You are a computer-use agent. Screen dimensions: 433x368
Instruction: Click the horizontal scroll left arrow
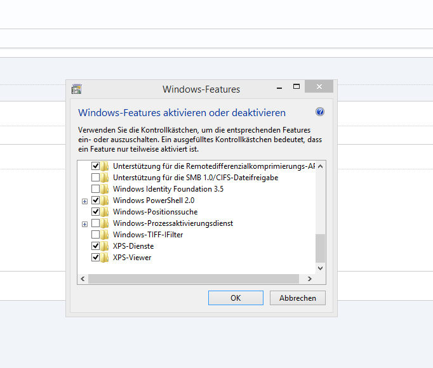click(83, 279)
